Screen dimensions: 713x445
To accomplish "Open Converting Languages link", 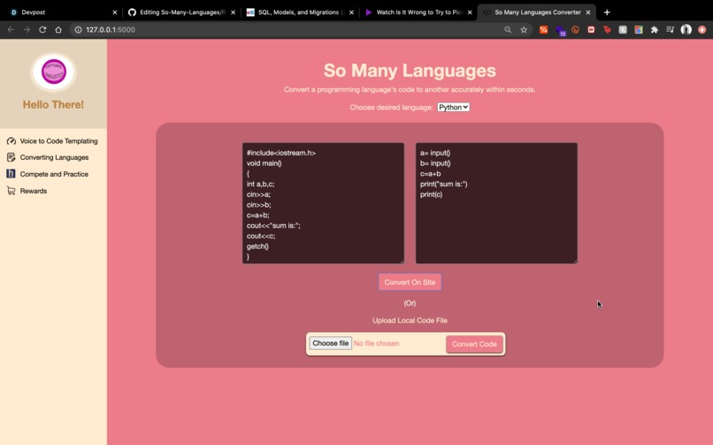I will pyautogui.click(x=54, y=157).
